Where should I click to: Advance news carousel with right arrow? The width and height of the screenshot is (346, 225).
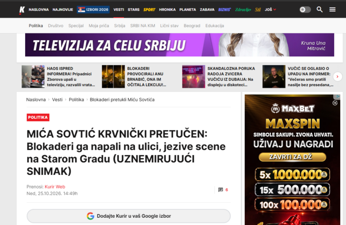click(x=337, y=77)
